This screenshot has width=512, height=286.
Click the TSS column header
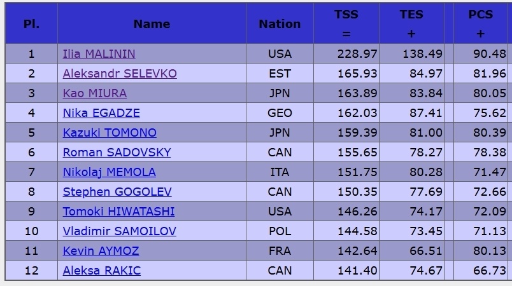(x=346, y=24)
